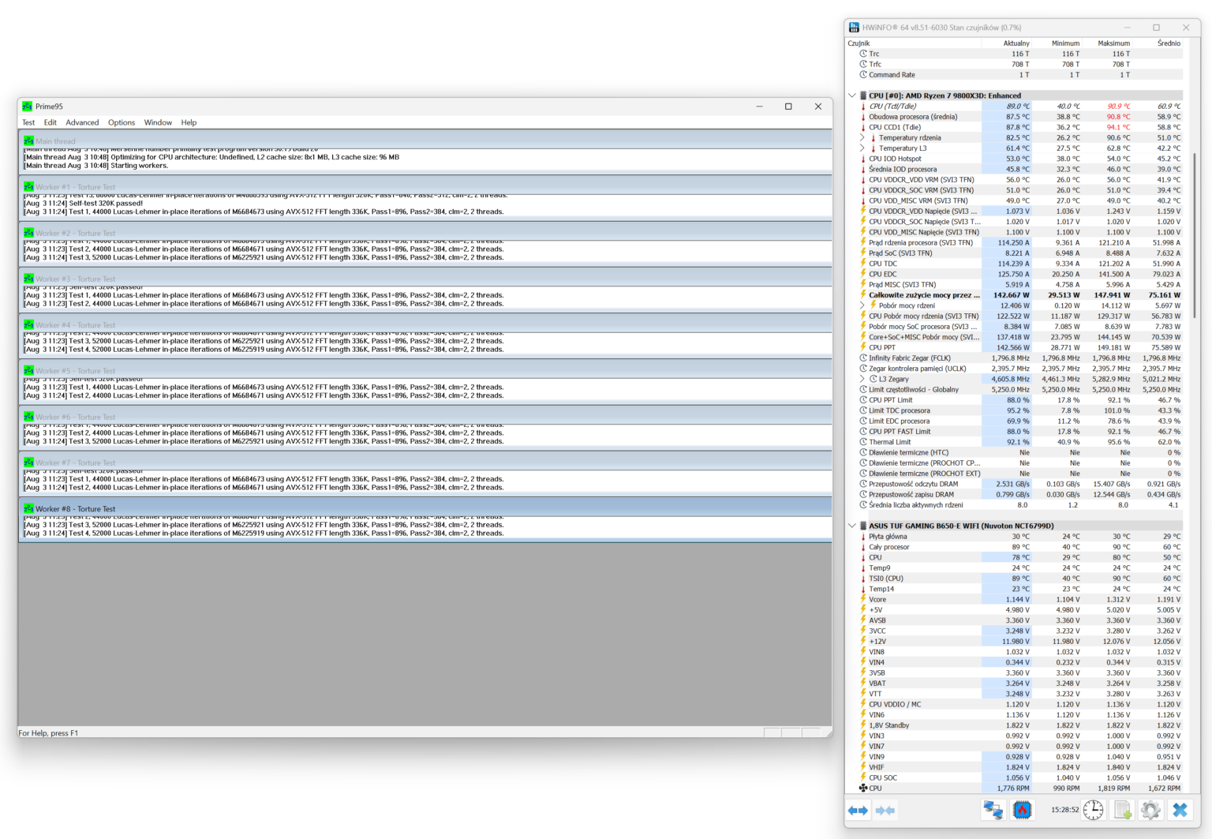This screenshot has height=839, width=1212.
Task: Click the thermometer icon beside CPU (Tctl/Tdie)
Action: click(x=863, y=107)
